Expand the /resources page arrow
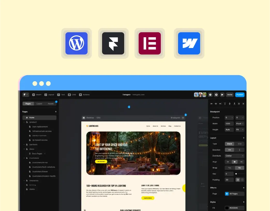270x211 pixels. [24, 180]
